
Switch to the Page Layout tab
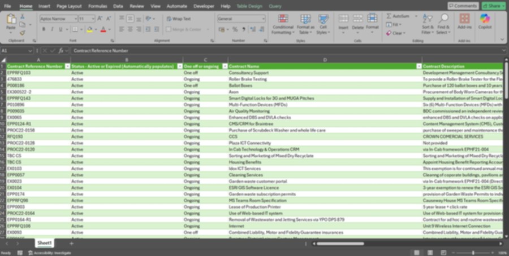(x=69, y=6)
